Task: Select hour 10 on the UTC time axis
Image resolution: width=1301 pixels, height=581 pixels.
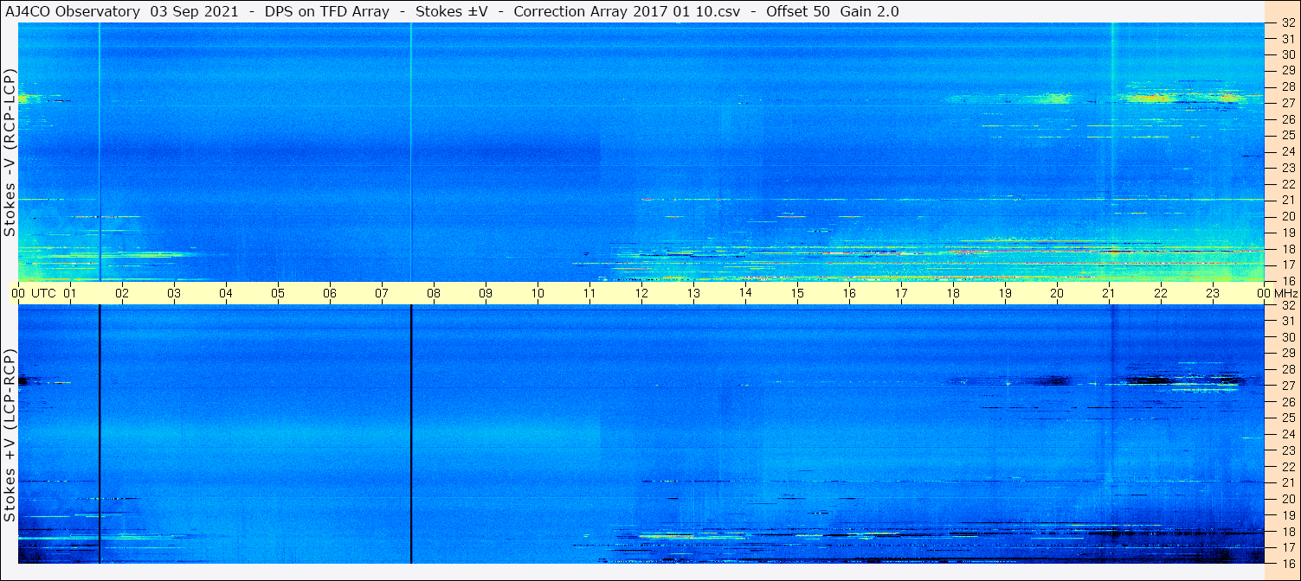Action: [x=538, y=293]
